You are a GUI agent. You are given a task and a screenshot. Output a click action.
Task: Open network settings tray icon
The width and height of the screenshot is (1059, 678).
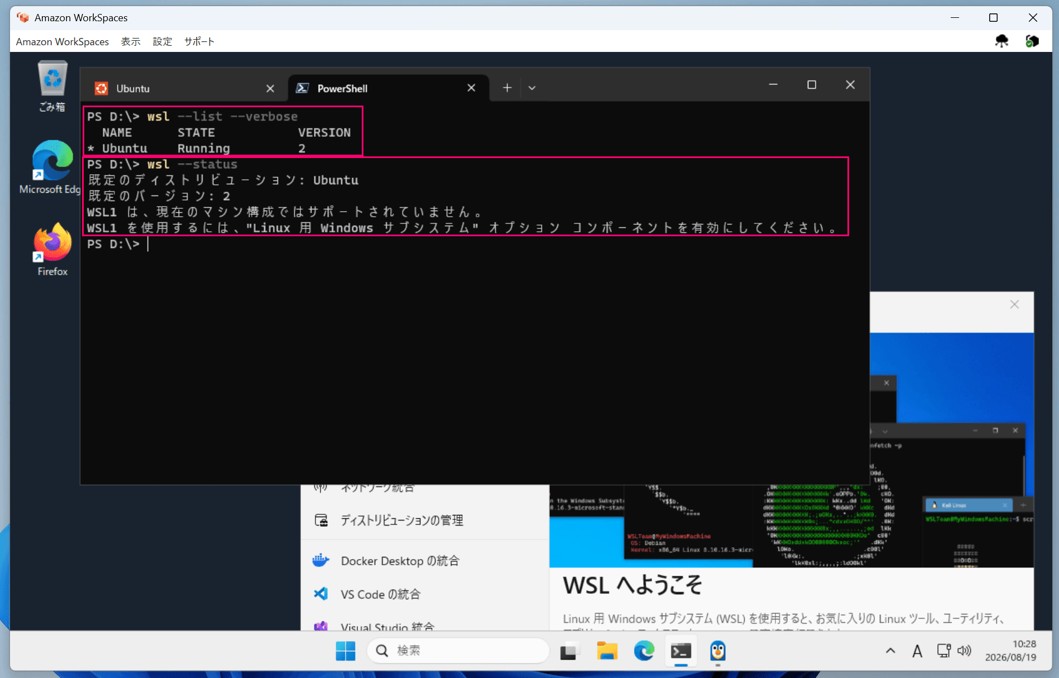coord(943,651)
